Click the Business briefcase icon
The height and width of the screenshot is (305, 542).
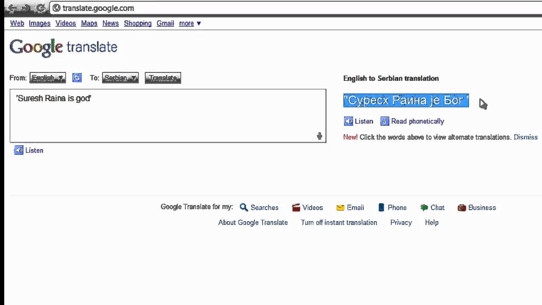click(462, 208)
